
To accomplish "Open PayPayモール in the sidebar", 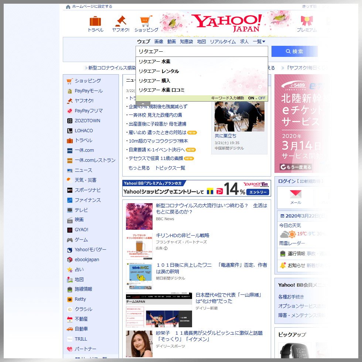I will [89, 91].
